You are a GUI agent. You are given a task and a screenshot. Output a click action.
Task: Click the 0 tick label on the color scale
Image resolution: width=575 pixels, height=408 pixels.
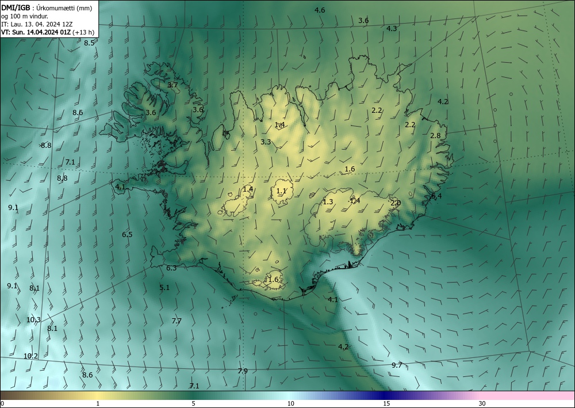coord(2,403)
